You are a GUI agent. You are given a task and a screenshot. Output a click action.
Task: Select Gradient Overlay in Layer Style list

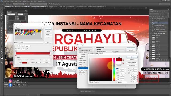[83, 68]
